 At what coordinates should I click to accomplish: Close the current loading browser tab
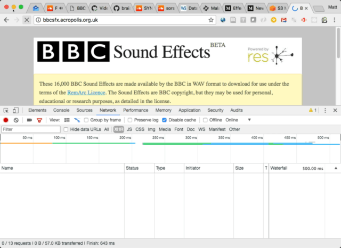[306, 9]
